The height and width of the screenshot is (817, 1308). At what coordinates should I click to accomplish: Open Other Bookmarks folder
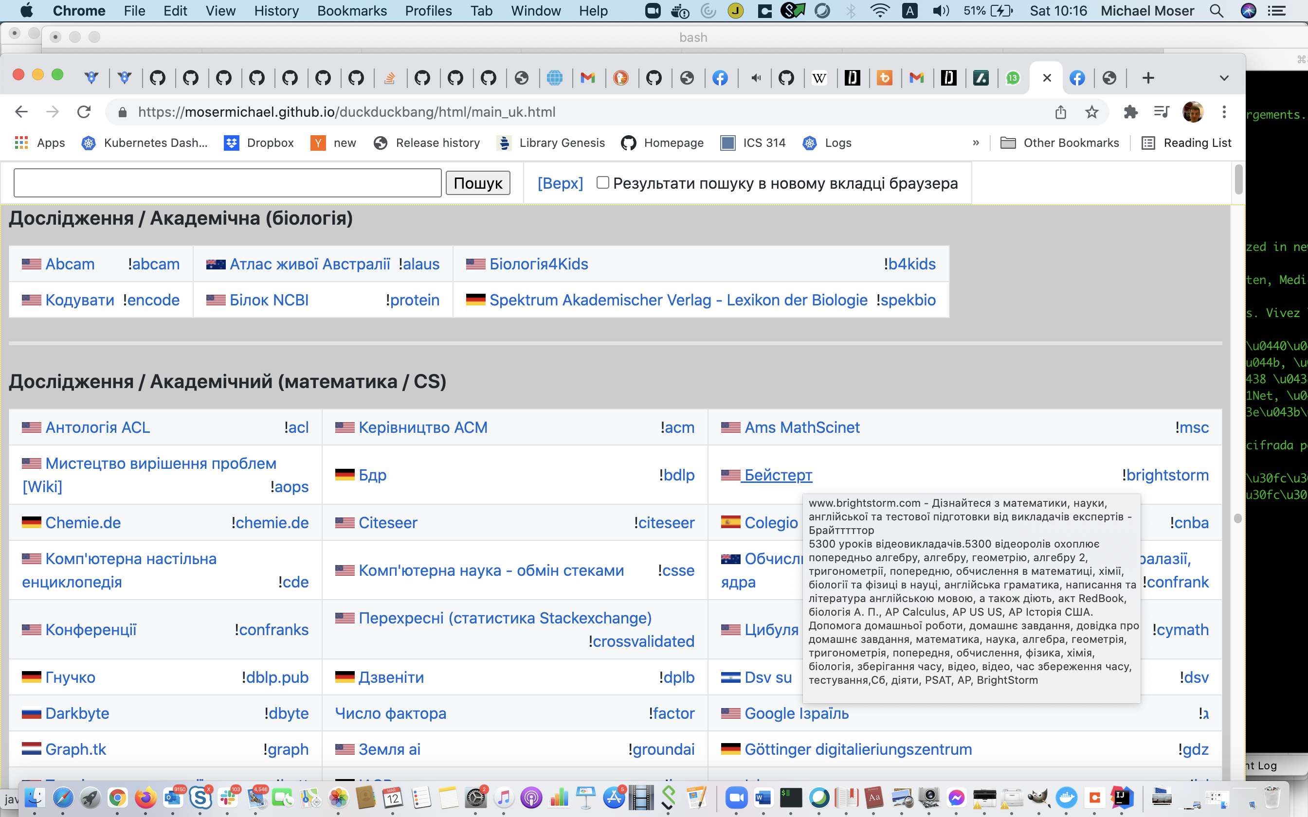pyautogui.click(x=1059, y=142)
